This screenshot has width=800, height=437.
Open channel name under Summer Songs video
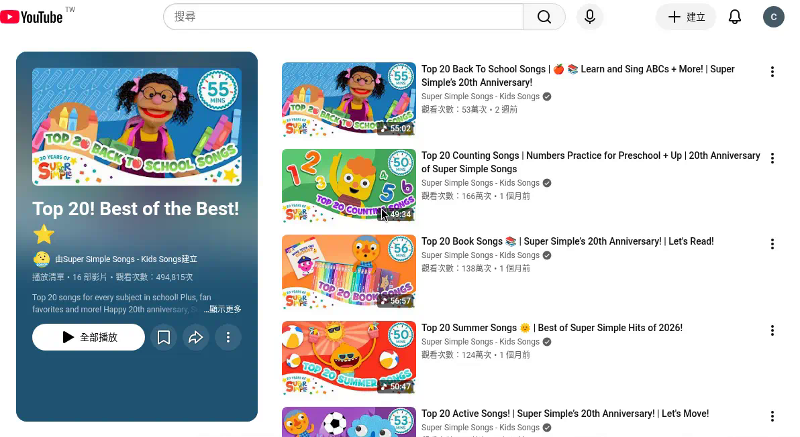[480, 342]
